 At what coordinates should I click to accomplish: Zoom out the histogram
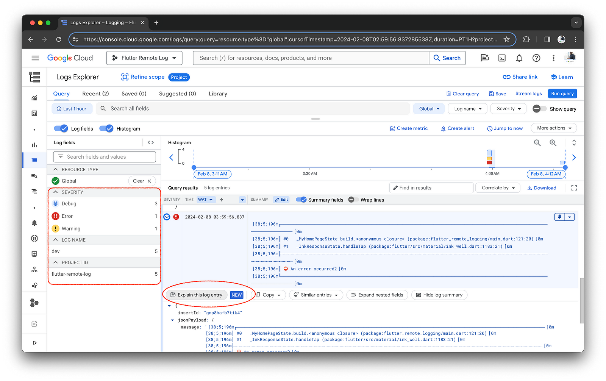click(537, 143)
